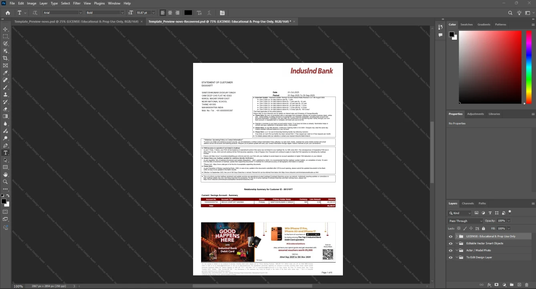Select the Rectangular Marquee tool
Viewport: 536px width, 289px height.
6,36
